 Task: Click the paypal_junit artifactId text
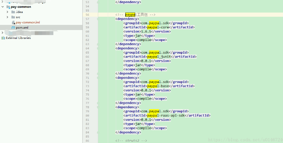coord(159,57)
